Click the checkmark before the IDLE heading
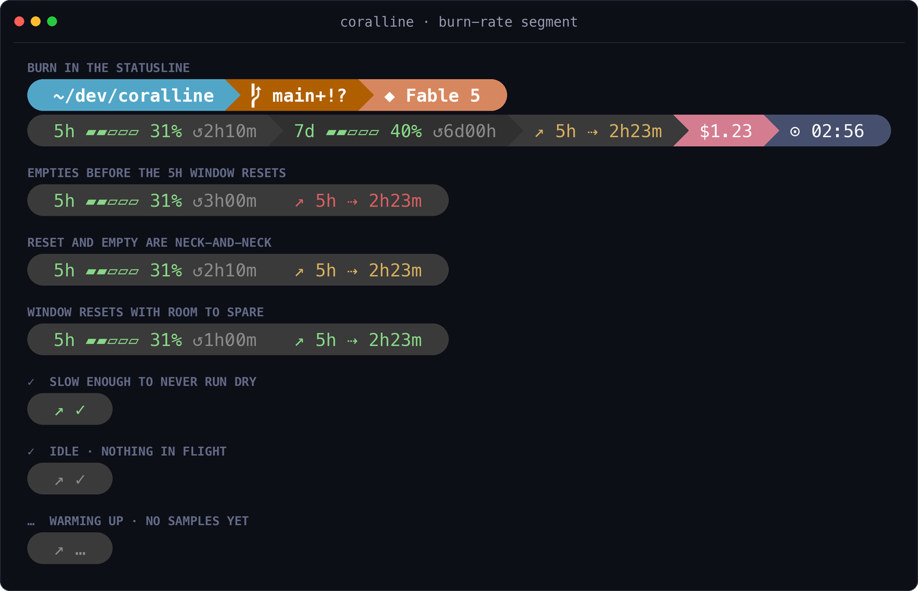The width and height of the screenshot is (918, 591). tap(31, 451)
